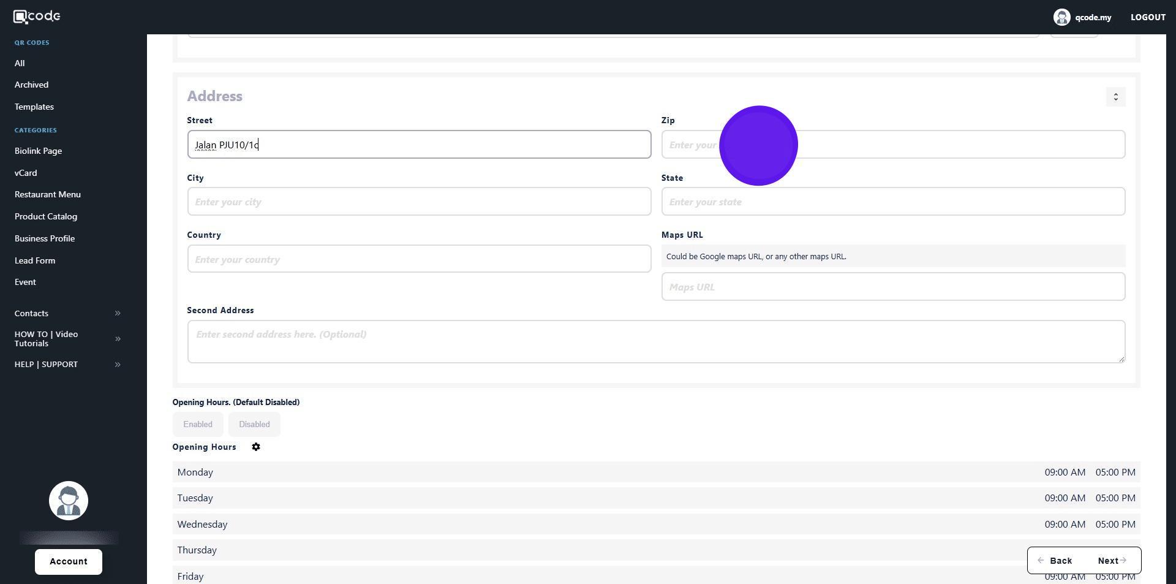Open Opening Hours settings gear
The image size is (1176, 584).
[256, 447]
